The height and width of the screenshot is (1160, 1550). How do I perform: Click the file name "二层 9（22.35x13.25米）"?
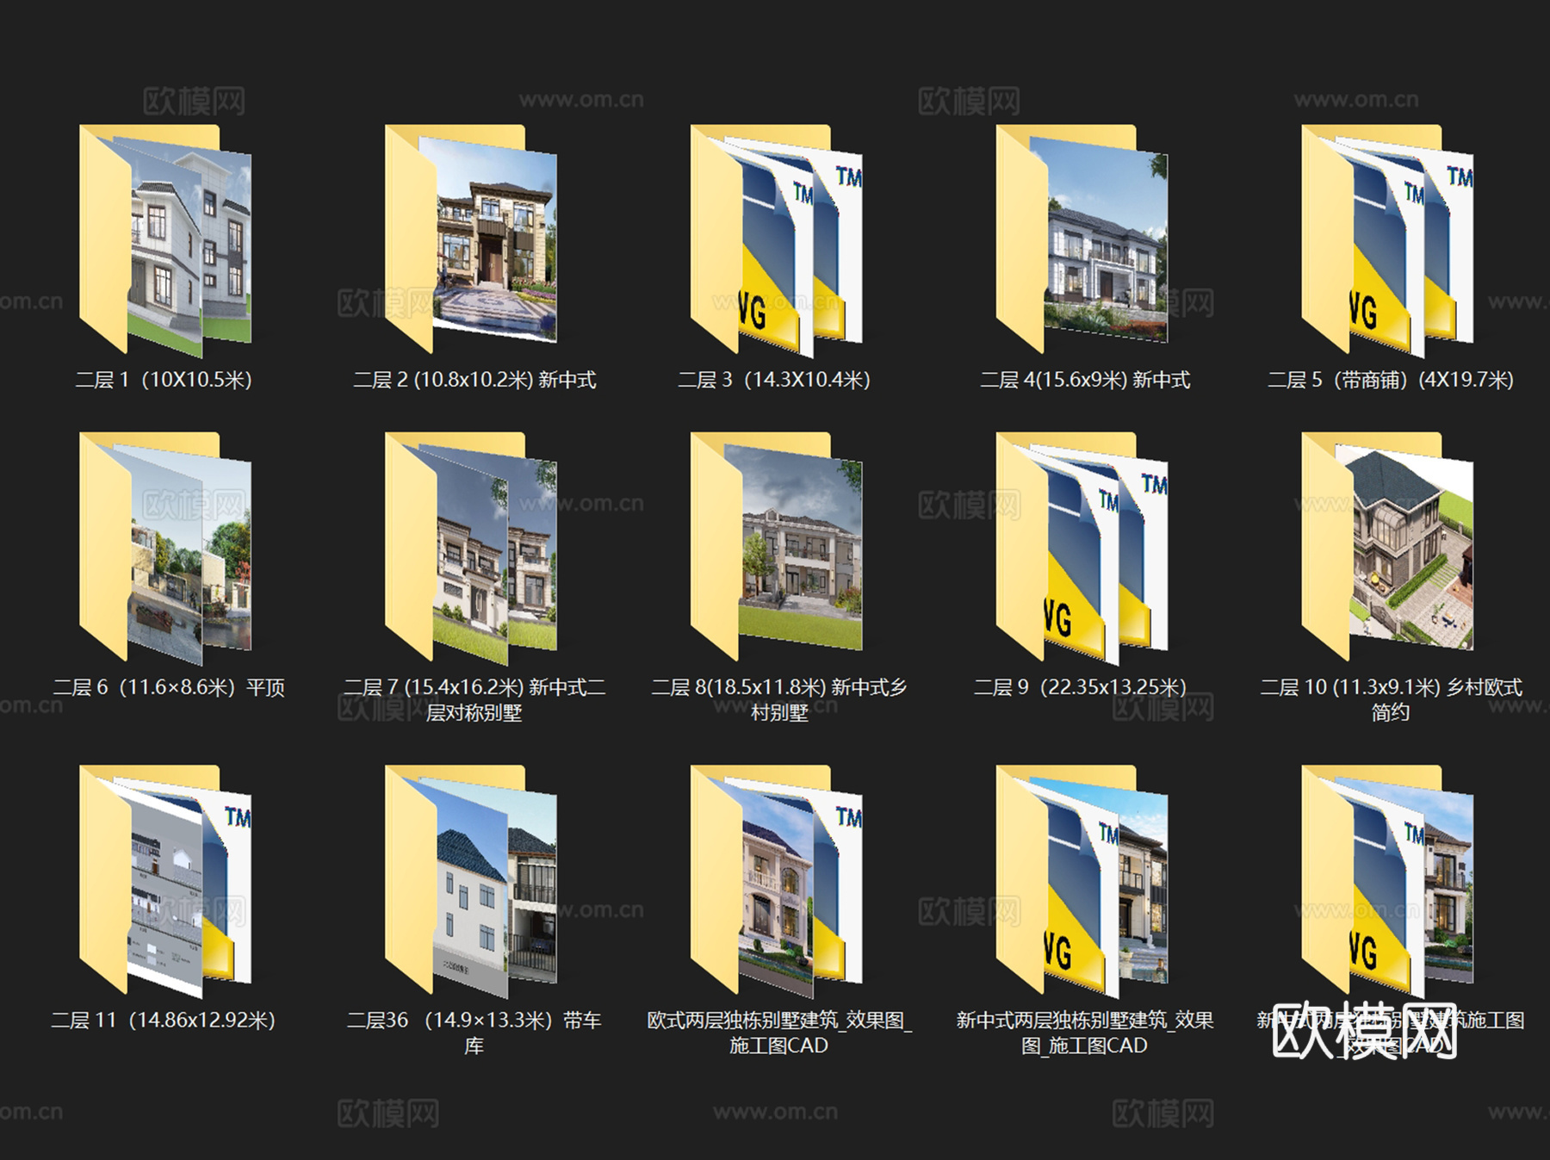point(1080,687)
